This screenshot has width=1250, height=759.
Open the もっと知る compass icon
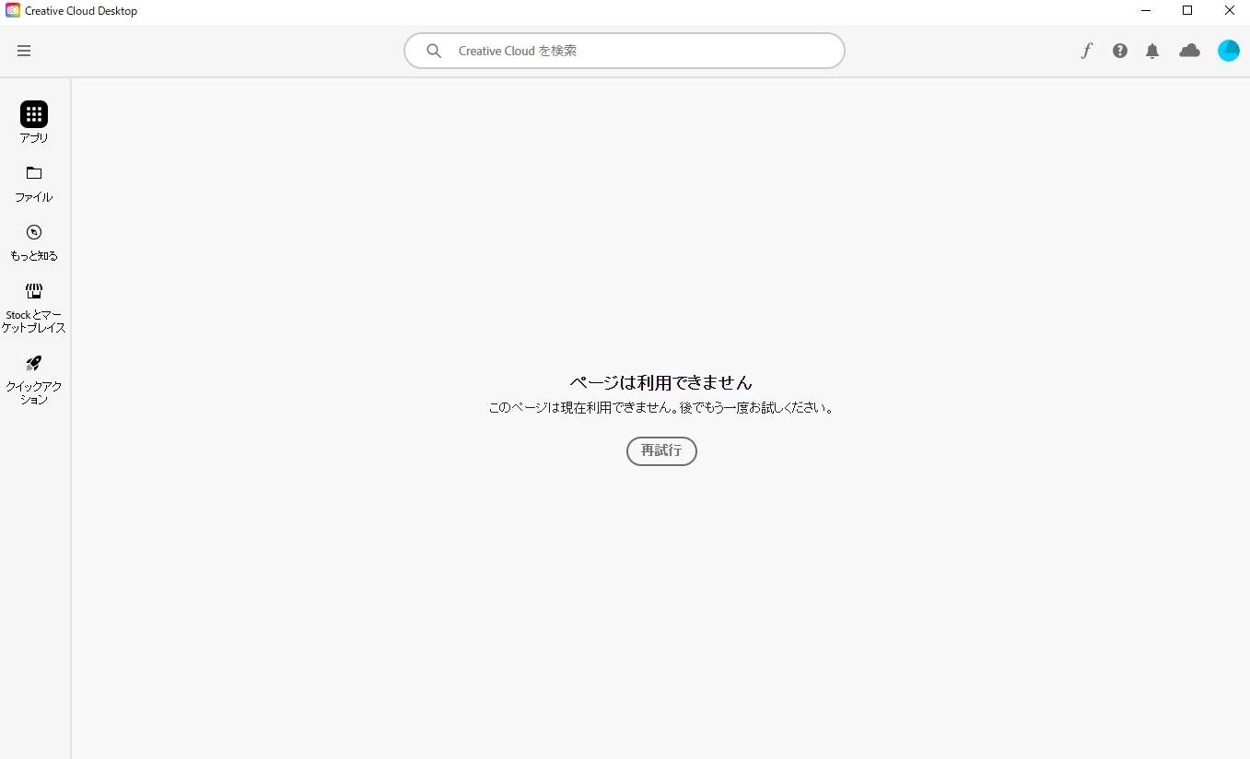pyautogui.click(x=34, y=232)
